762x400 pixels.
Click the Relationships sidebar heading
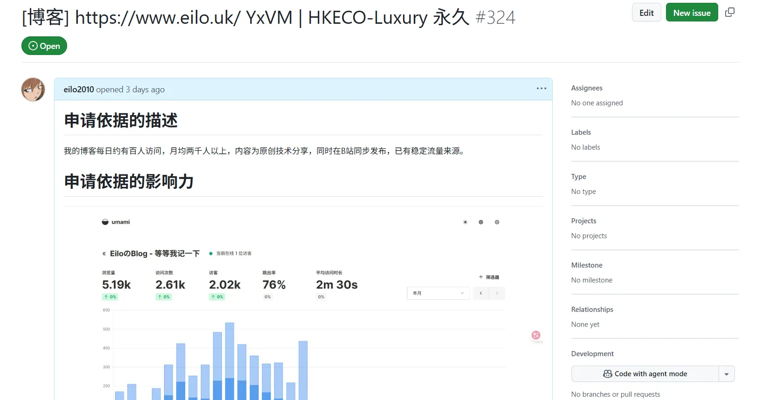point(592,310)
